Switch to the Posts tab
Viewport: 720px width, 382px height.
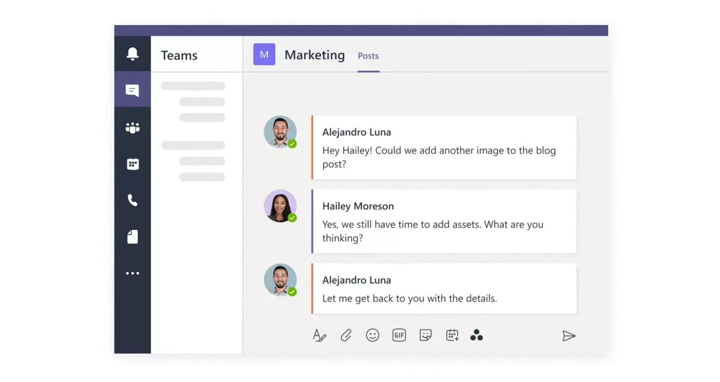coord(368,56)
